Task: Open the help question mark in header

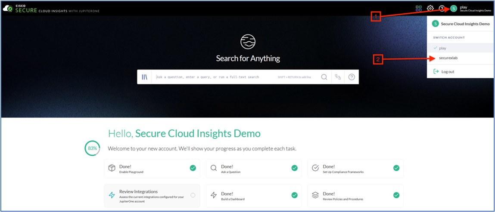Action: coord(442,9)
